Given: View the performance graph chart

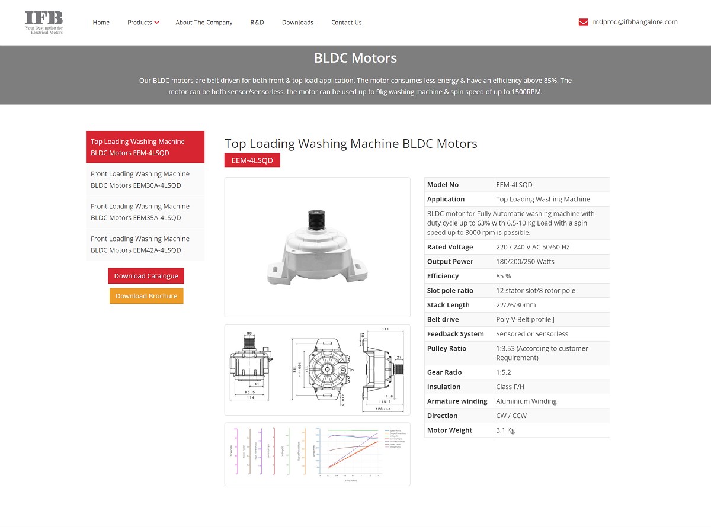Looking at the screenshot, I should tap(317, 454).
